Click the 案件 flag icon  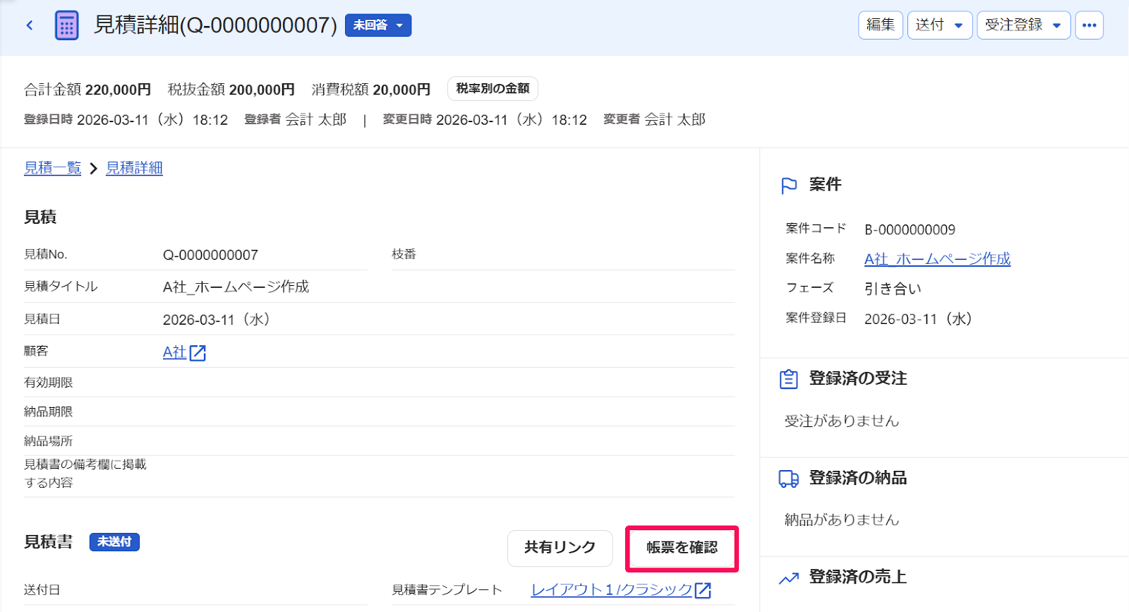point(789,185)
